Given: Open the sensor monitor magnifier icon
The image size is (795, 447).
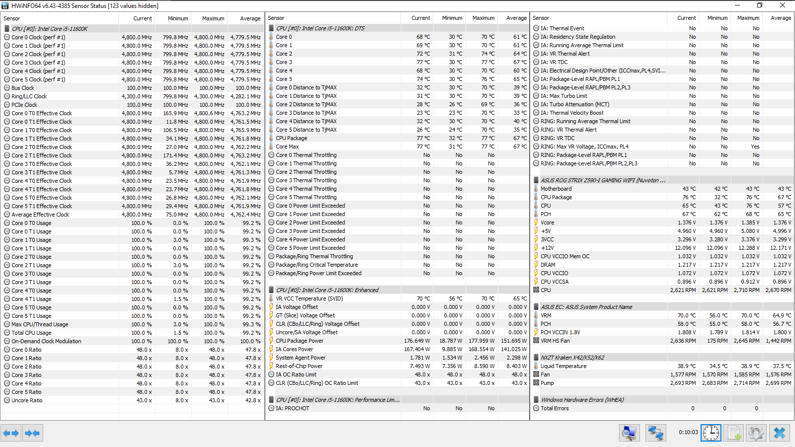Looking at the screenshot, I should pos(629,433).
